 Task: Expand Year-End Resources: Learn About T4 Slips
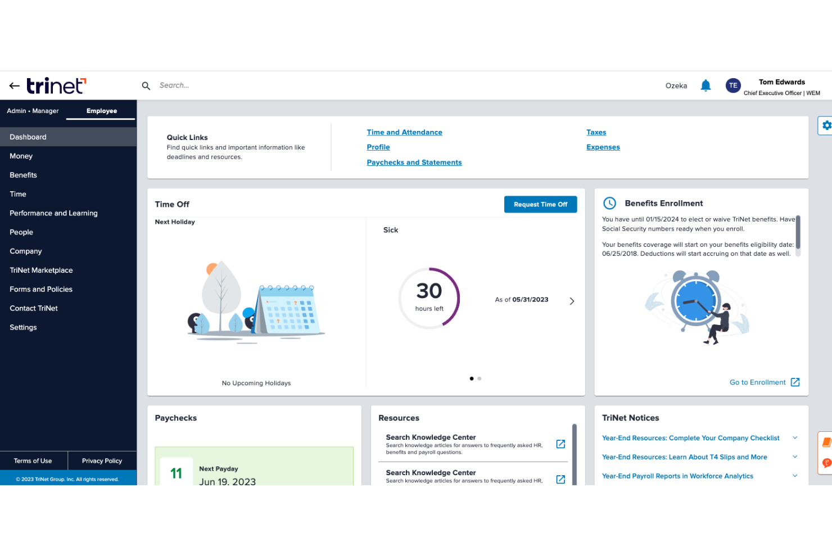[794, 457]
